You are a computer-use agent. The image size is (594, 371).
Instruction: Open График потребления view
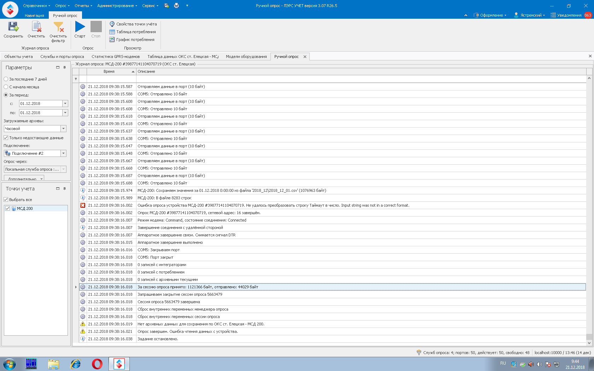tap(132, 40)
